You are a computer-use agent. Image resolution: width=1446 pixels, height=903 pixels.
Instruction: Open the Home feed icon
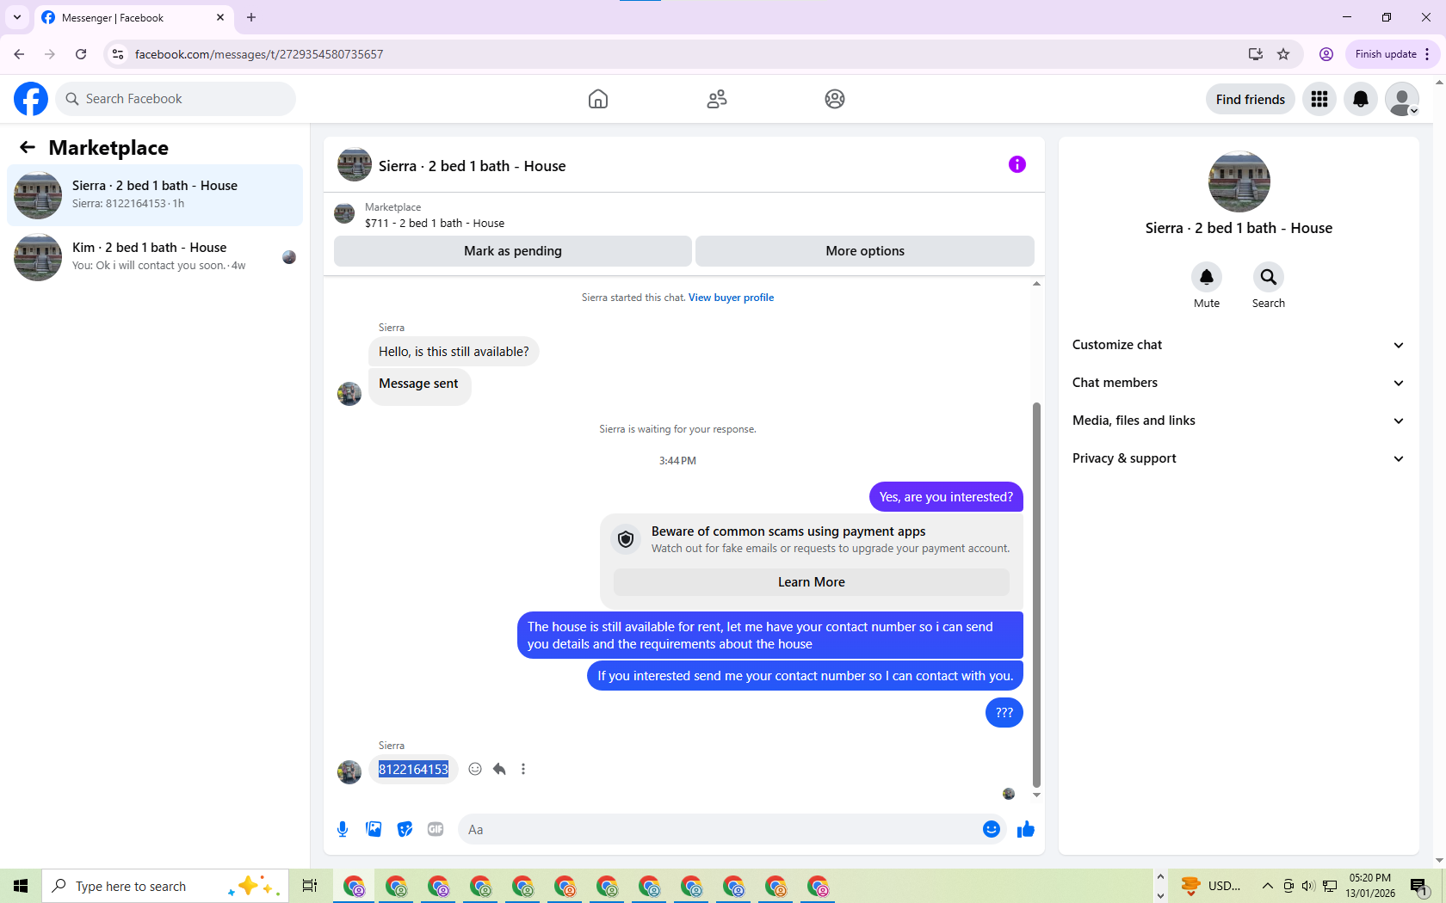click(598, 99)
